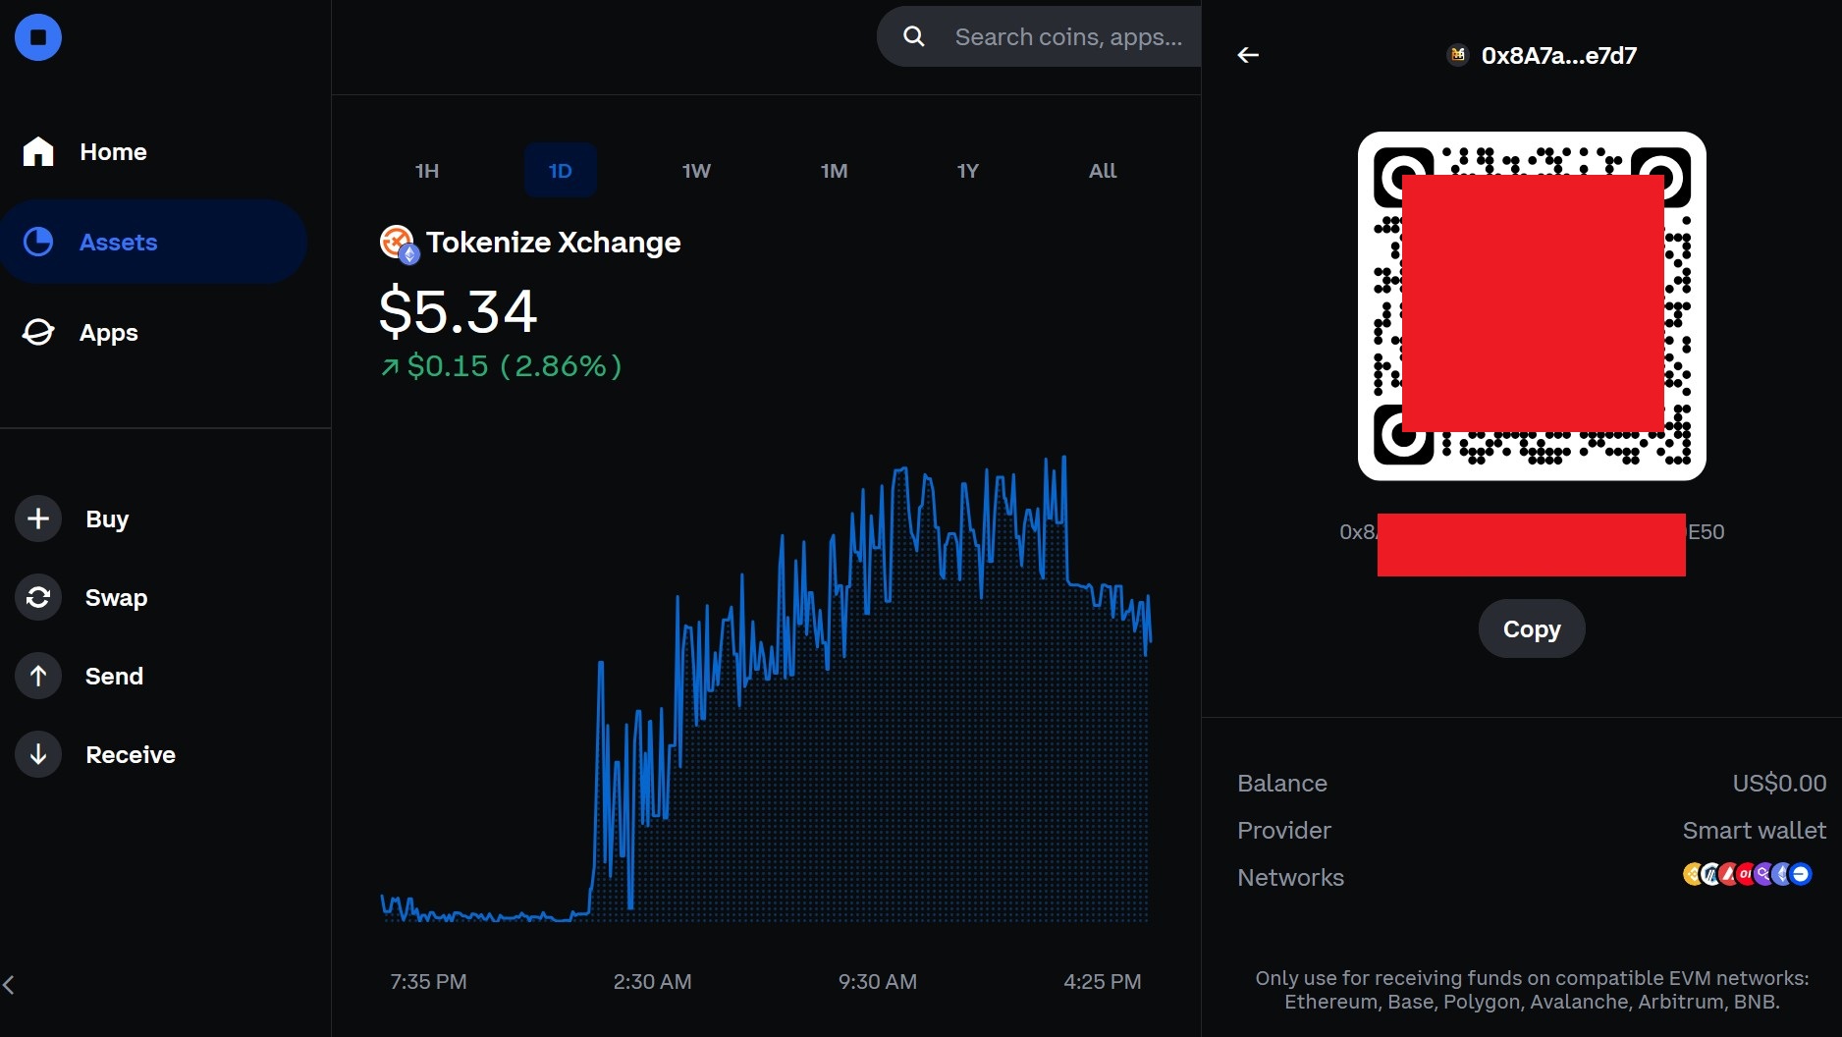Click the Receive down-arrow icon
The image size is (1842, 1037).
pyautogui.click(x=38, y=754)
